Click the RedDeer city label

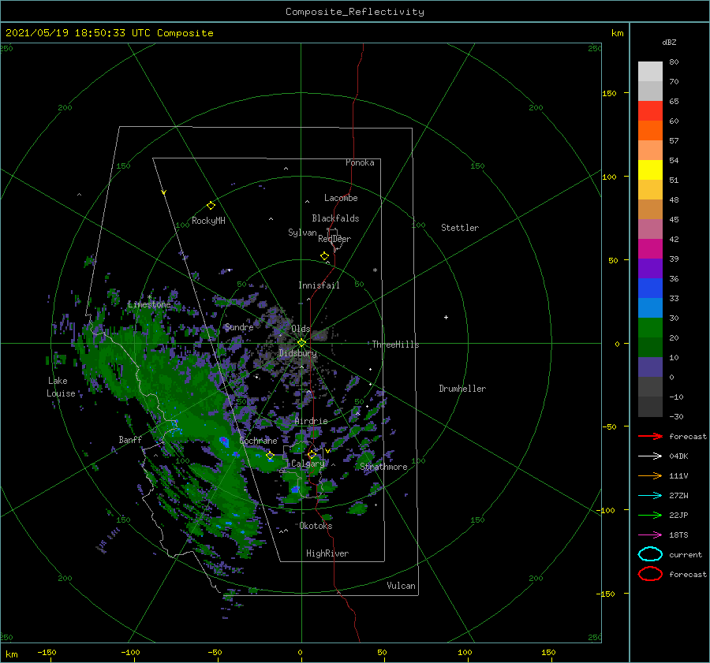[x=334, y=239]
